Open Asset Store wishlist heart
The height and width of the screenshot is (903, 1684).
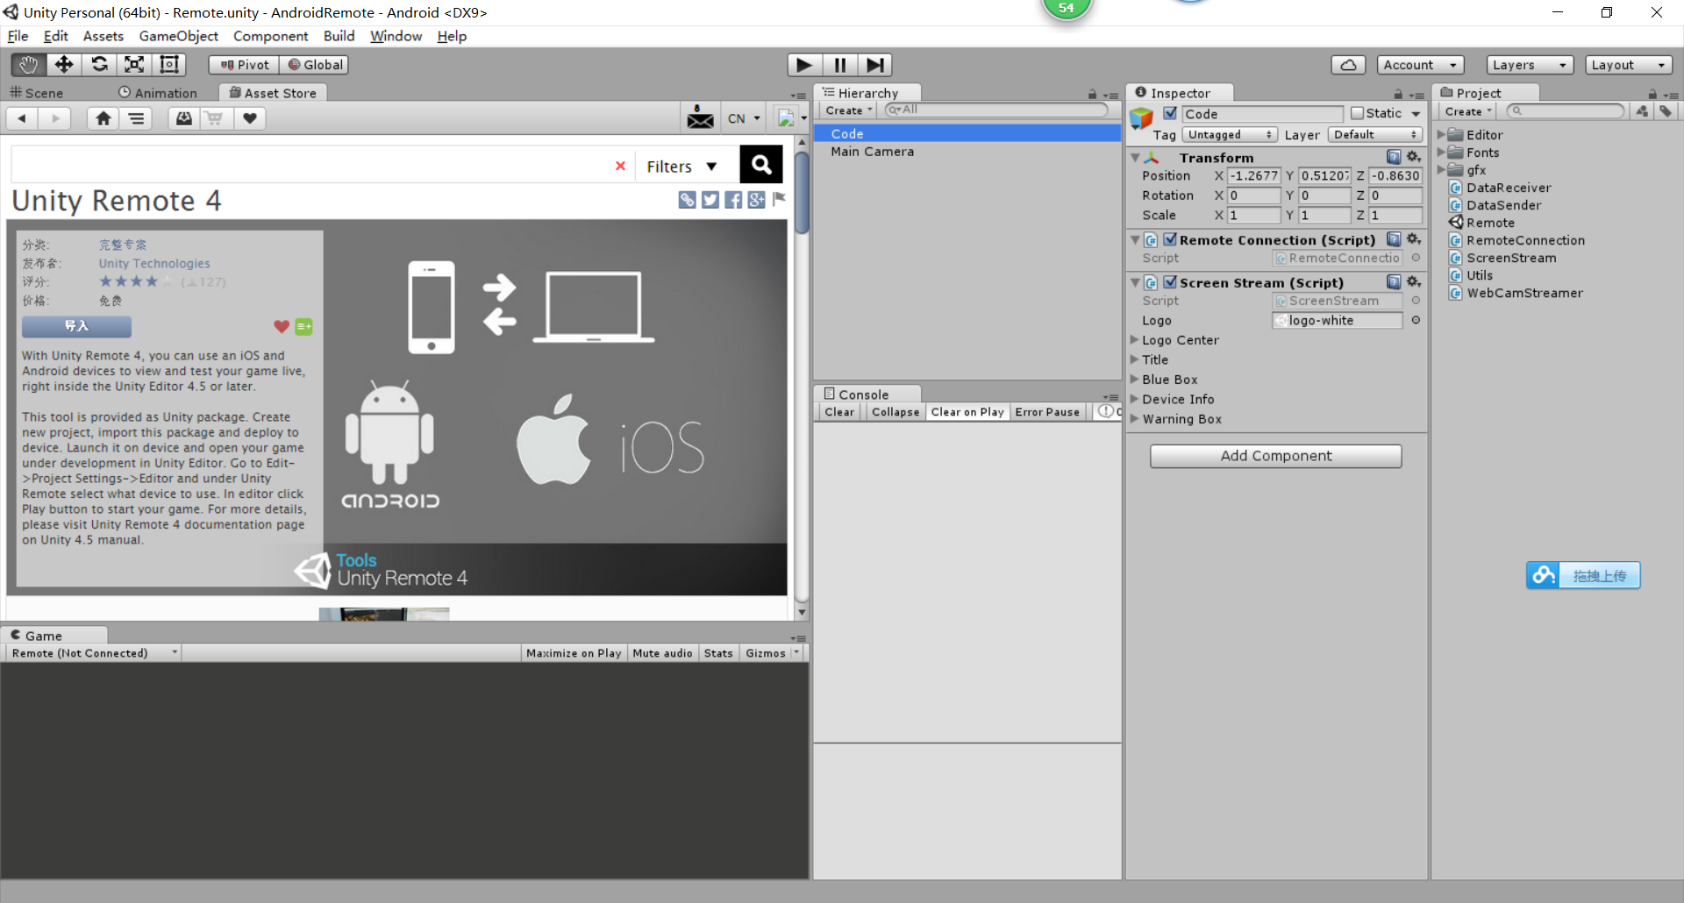point(250,118)
